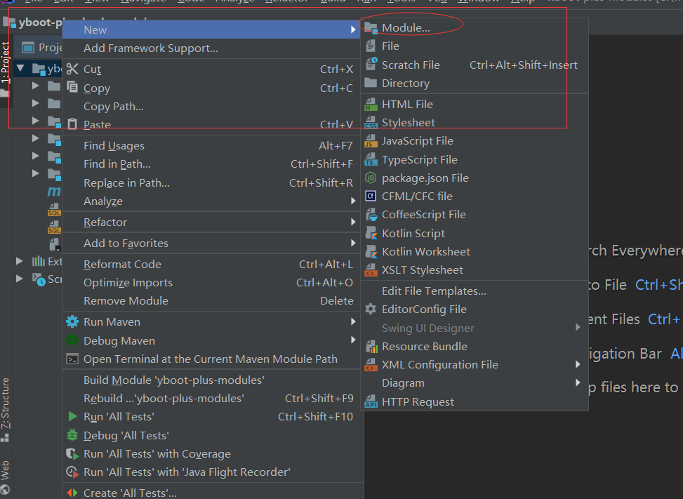Click the Debug 'All Tests' bug icon
Image resolution: width=683 pixels, height=499 pixels.
click(x=72, y=435)
